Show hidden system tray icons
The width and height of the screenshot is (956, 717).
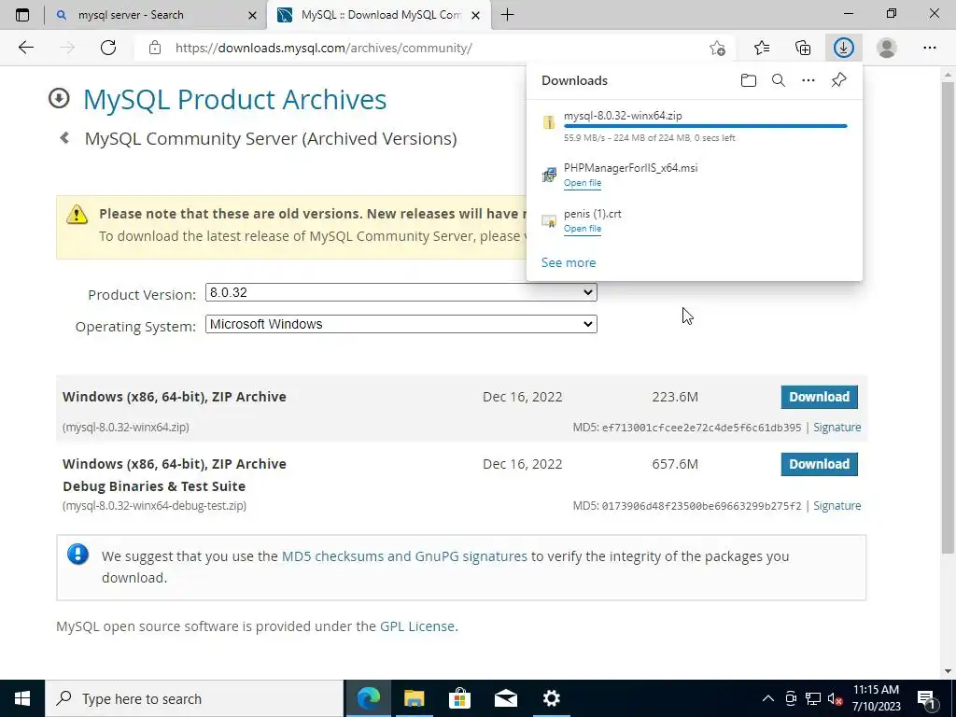click(x=768, y=698)
